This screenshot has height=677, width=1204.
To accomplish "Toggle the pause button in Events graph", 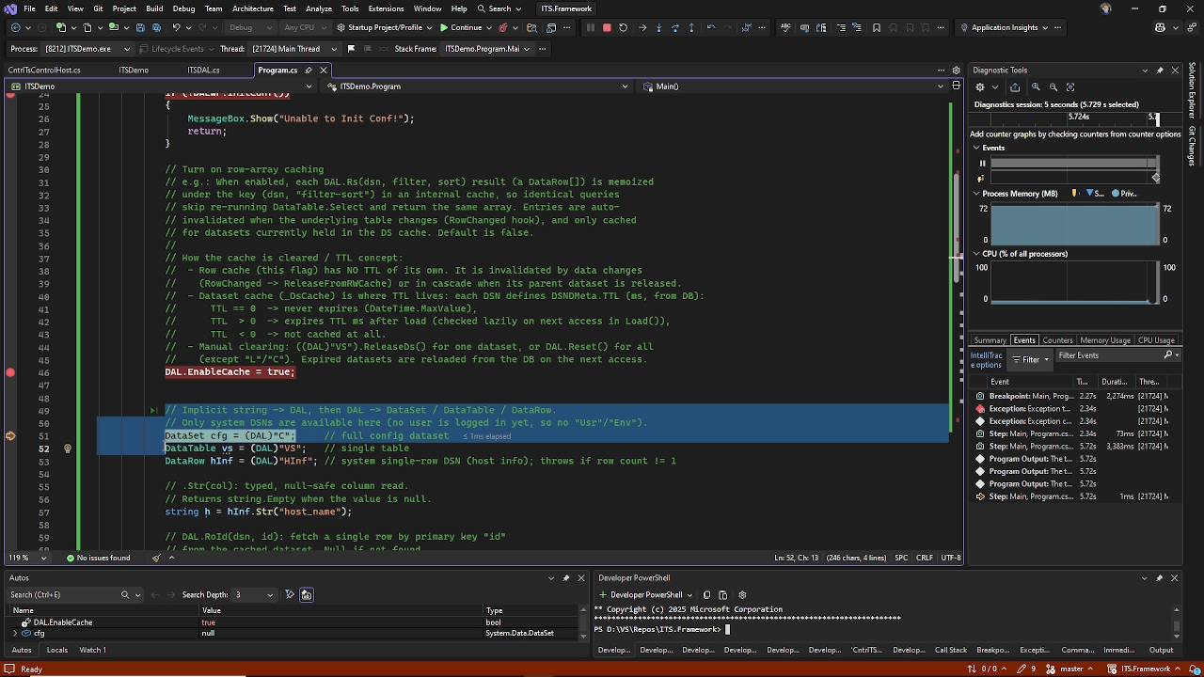I will 983,164.
